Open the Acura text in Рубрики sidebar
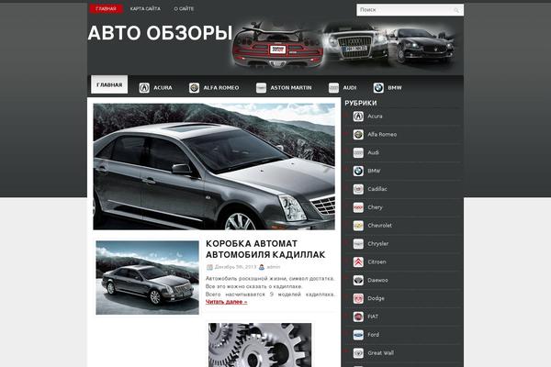The width and height of the screenshot is (551, 367). (x=375, y=117)
